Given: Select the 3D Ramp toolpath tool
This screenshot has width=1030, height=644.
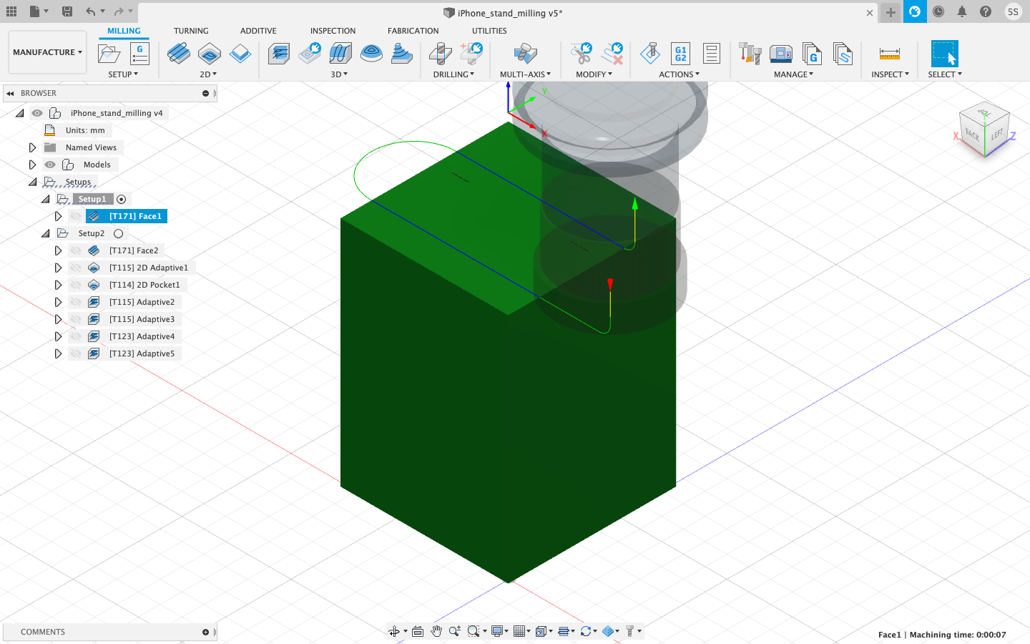Looking at the screenshot, I should (402, 54).
